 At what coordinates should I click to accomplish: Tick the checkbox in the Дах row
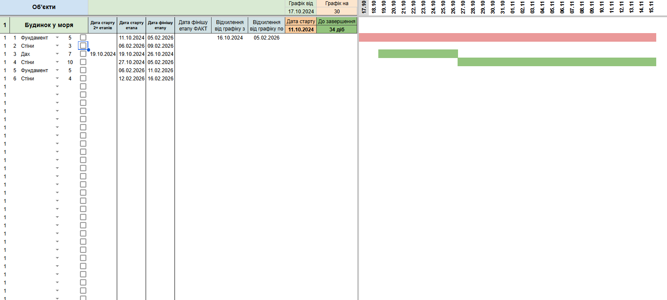tap(83, 54)
